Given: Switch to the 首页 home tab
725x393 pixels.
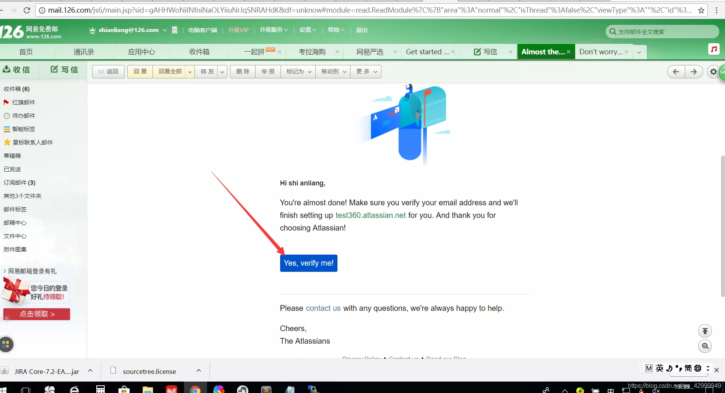Looking at the screenshot, I should click(26, 52).
